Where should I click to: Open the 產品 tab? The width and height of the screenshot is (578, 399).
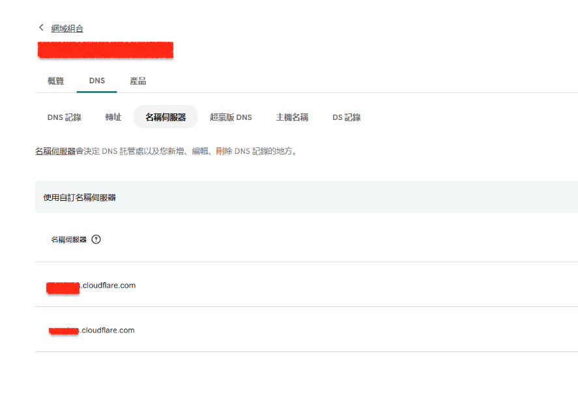tap(138, 81)
